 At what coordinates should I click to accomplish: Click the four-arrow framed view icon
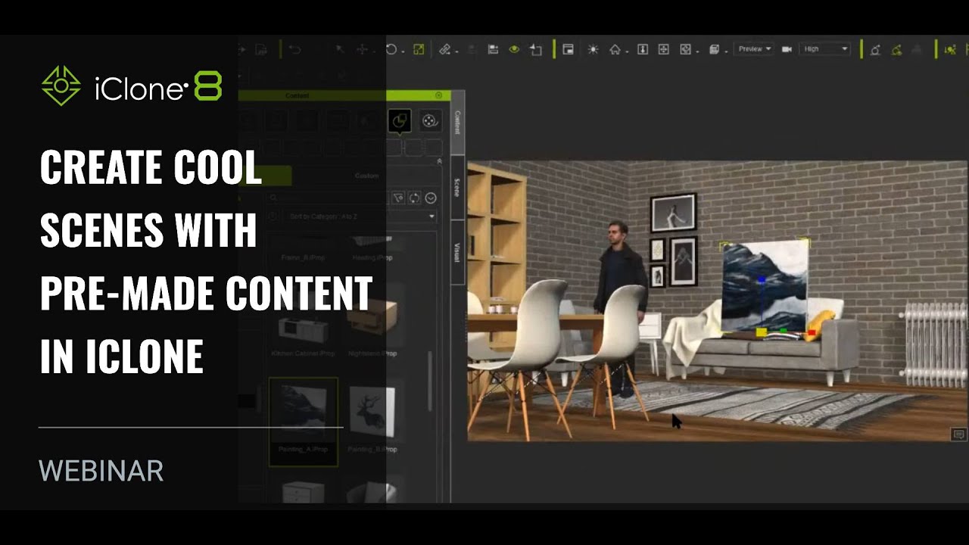[x=664, y=49]
